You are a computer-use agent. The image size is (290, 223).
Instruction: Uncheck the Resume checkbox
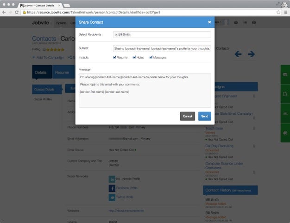[x=114, y=57]
